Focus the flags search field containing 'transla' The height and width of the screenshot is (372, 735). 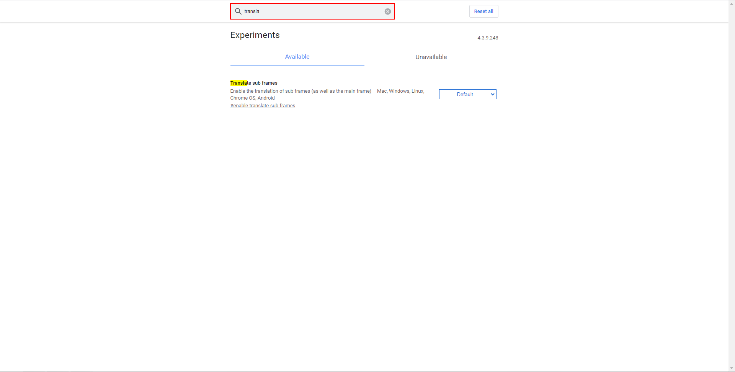pos(312,11)
